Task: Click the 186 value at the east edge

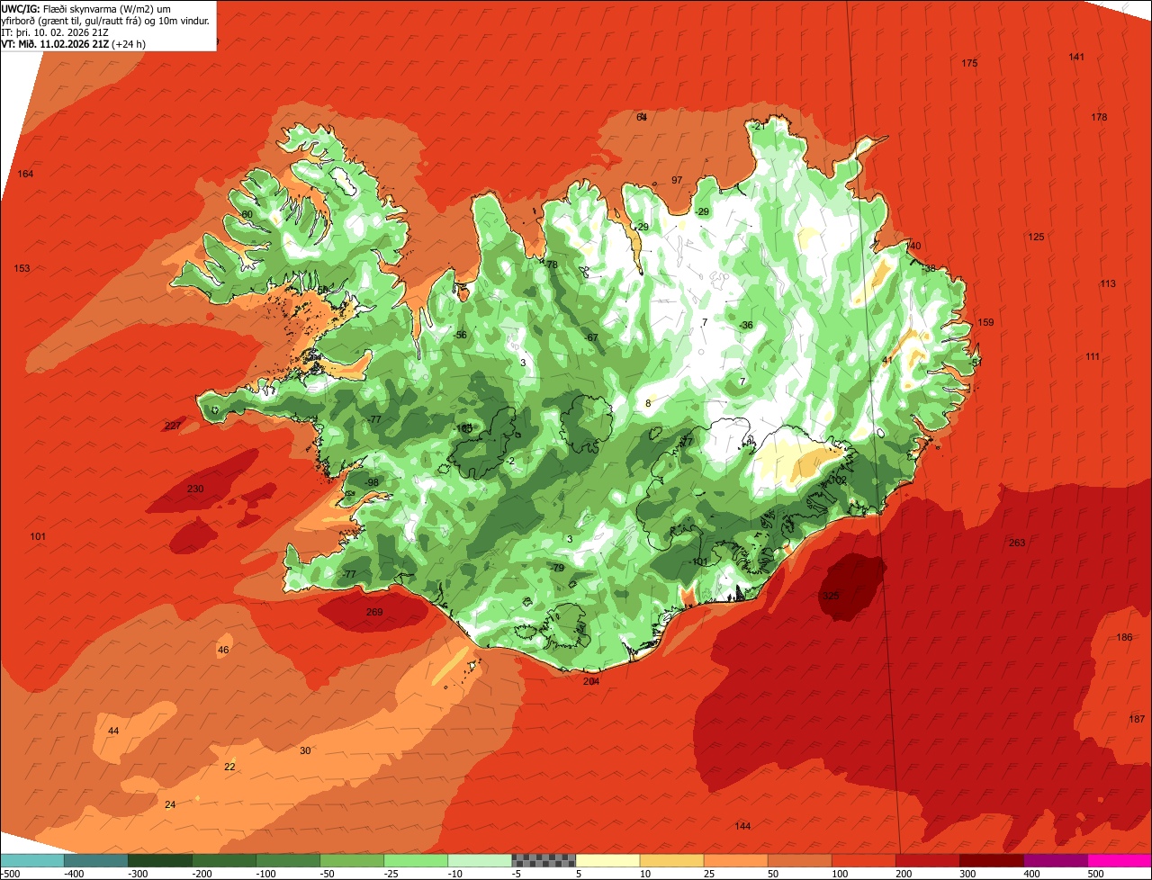Action: click(x=1124, y=638)
